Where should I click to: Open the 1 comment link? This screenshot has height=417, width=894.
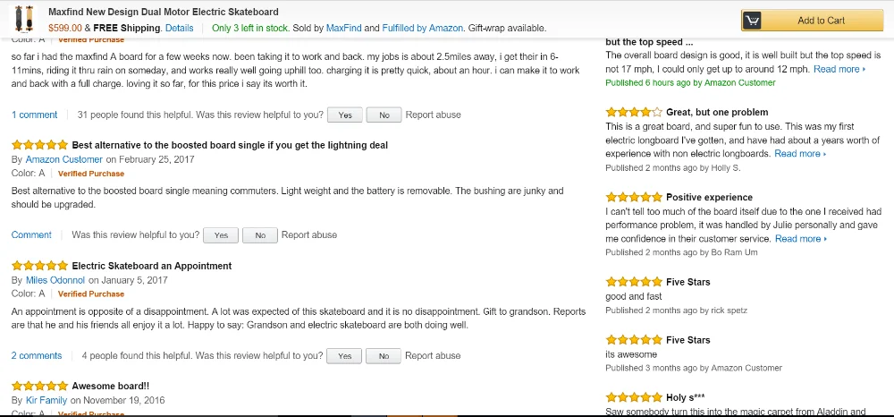[x=34, y=115]
